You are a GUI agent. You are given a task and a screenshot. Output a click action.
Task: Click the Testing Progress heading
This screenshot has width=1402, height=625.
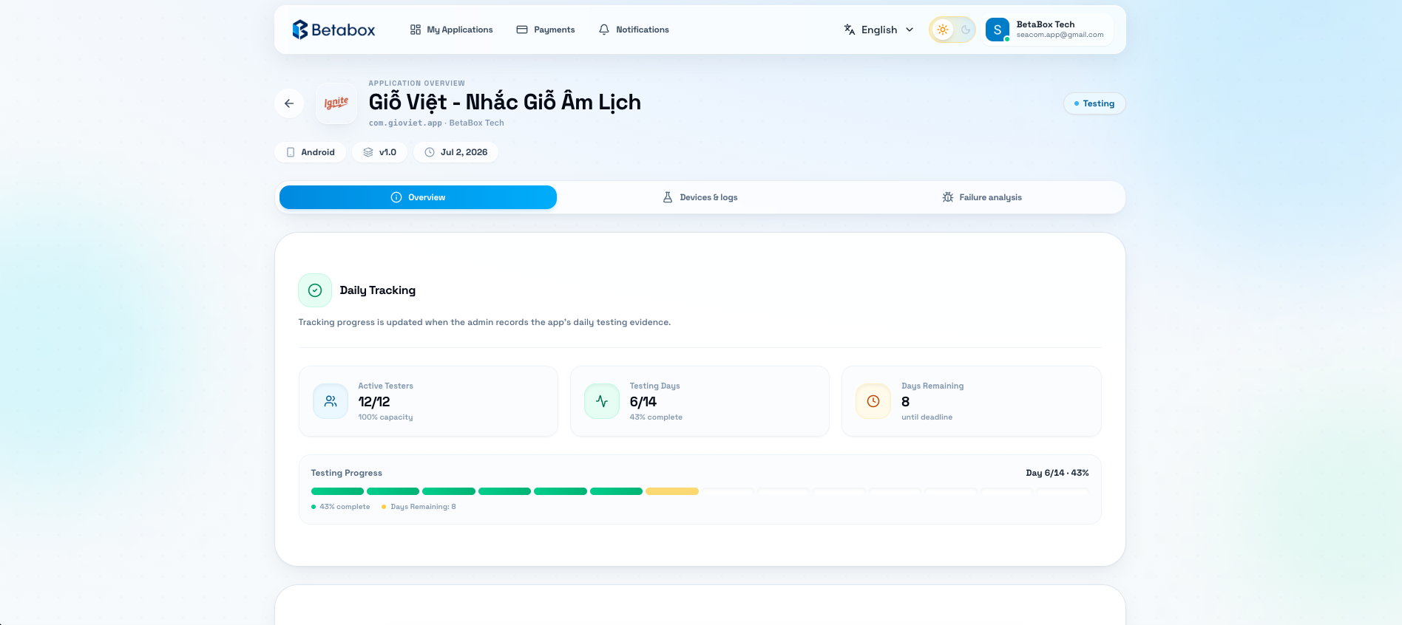(x=347, y=473)
